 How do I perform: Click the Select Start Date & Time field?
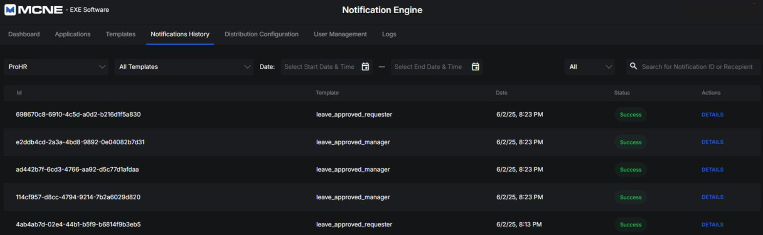tap(319, 67)
